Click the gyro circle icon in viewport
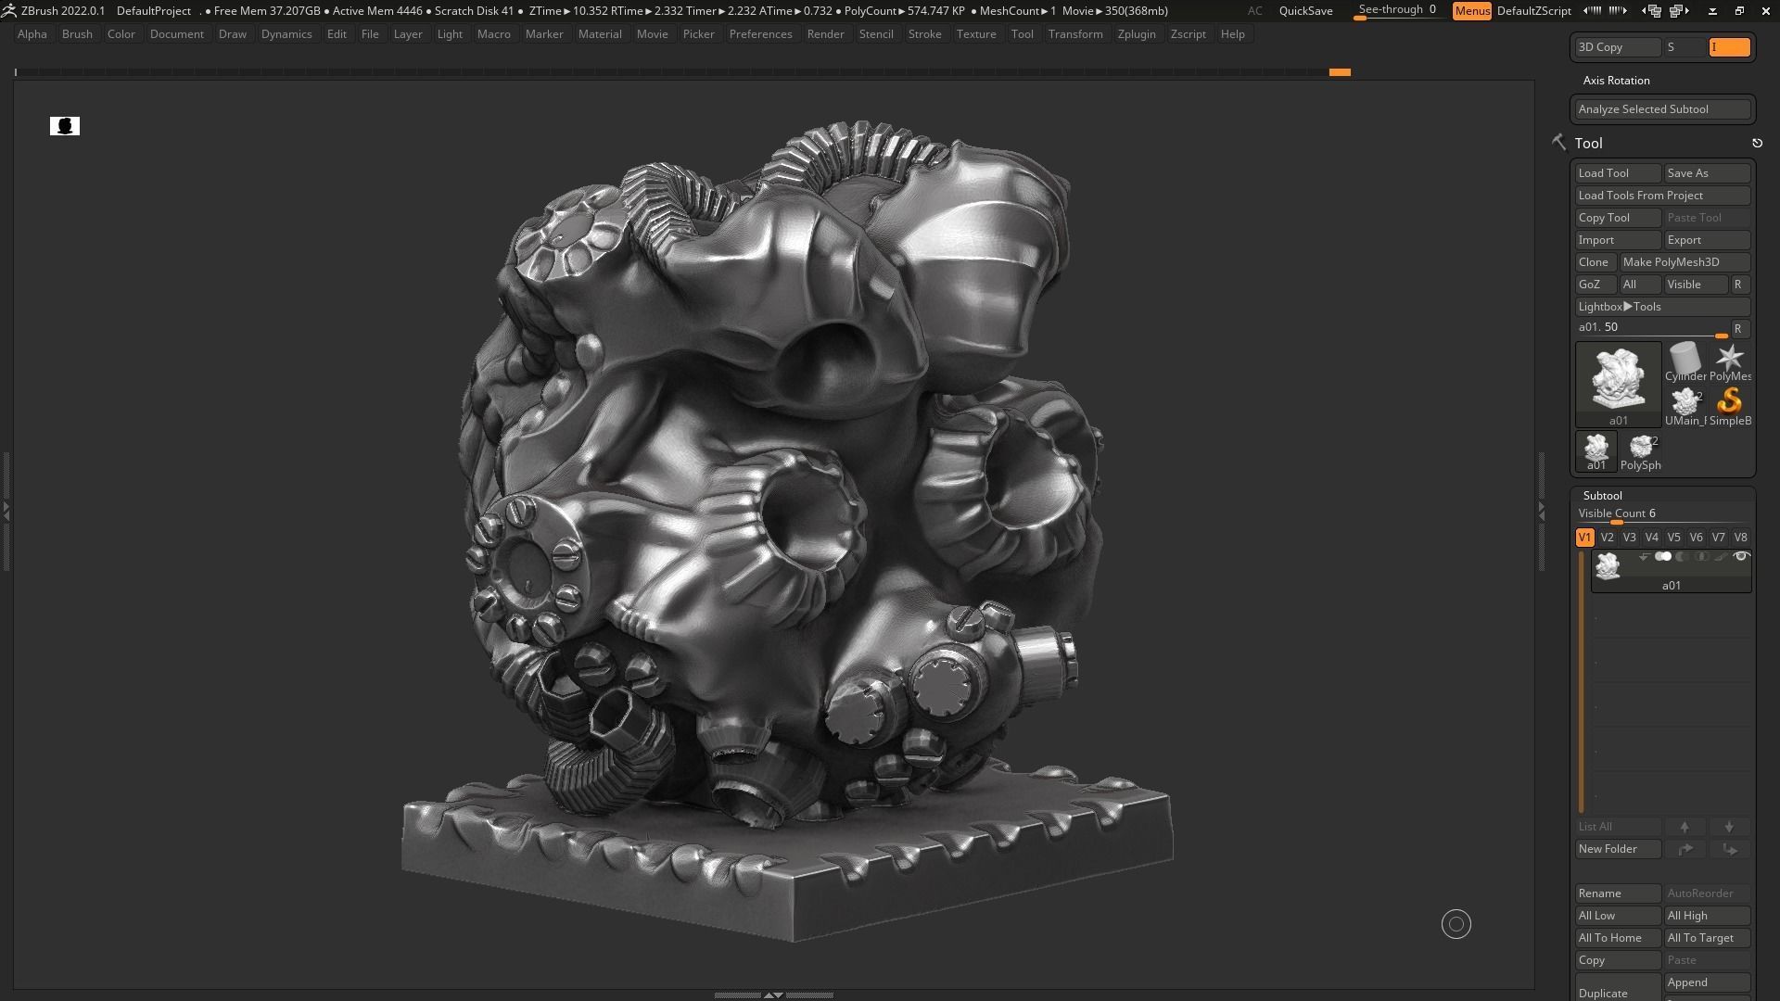This screenshot has height=1001, width=1780. click(x=1456, y=924)
